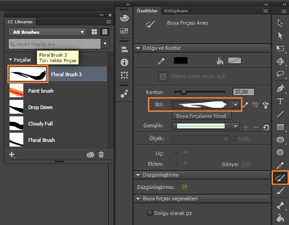This screenshot has height=225, width=289.
Task: Open the Motion Presets dots icon
Action: click(124, 94)
